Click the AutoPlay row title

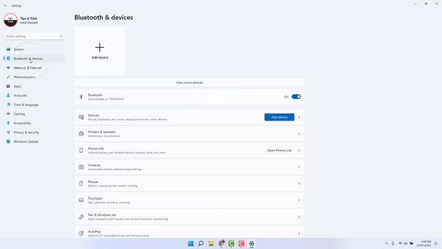95,232
